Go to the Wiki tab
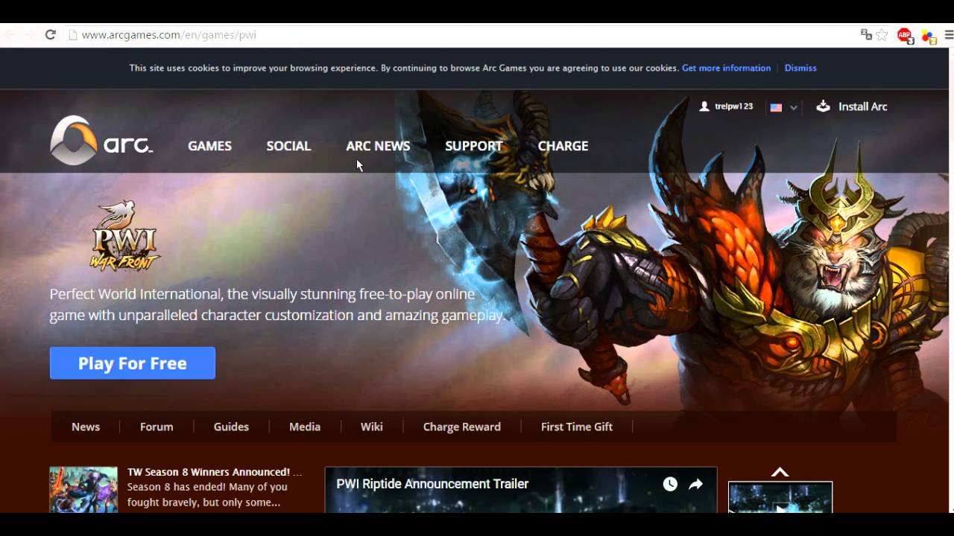This screenshot has height=536, width=954. click(372, 427)
